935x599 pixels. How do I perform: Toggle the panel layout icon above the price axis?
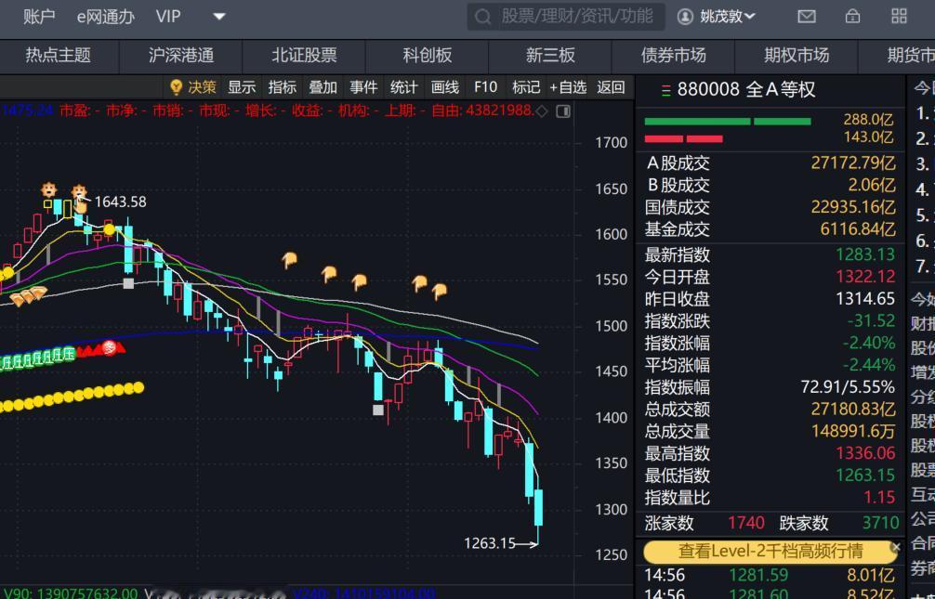coord(563,111)
